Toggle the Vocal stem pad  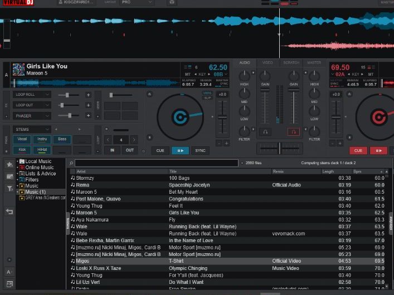(x=22, y=139)
